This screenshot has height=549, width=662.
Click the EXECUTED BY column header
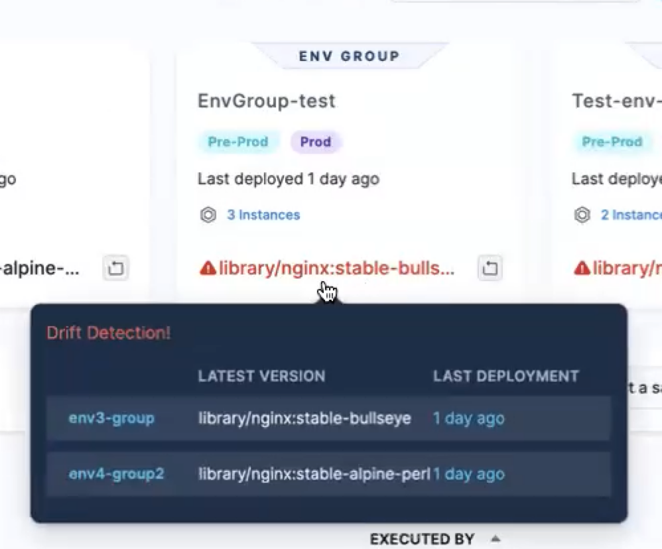pos(422,539)
